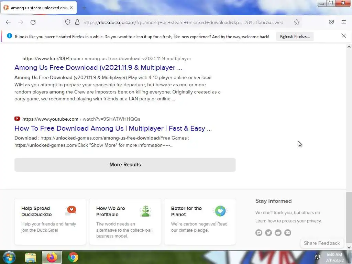Reload the page with the refresh icon
Screen dimensions: 352x264
click(x=33, y=22)
